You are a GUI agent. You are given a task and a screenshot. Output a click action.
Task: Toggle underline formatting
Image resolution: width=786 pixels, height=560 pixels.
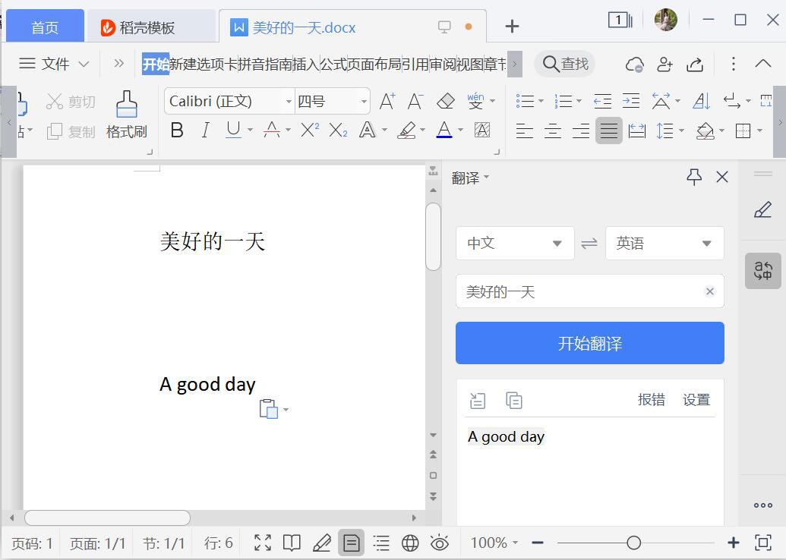[233, 131]
